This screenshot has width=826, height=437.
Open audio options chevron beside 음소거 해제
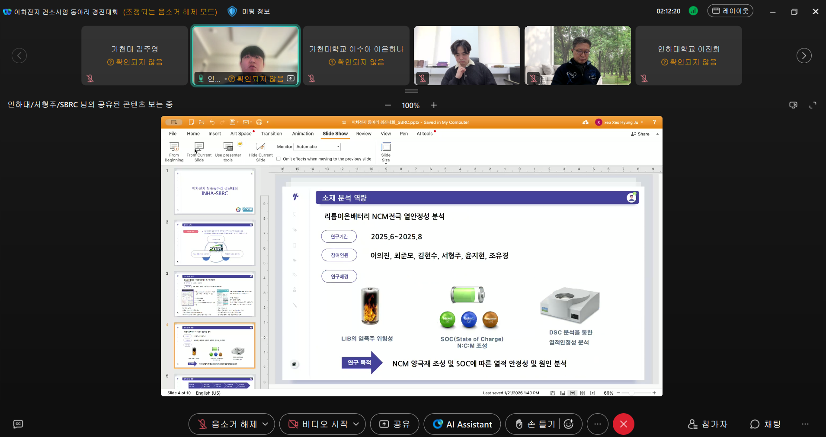(x=265, y=424)
